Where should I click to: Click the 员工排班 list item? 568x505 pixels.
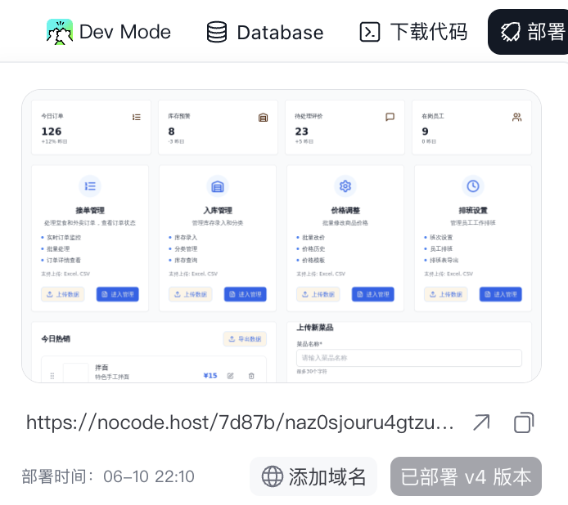[x=441, y=249]
